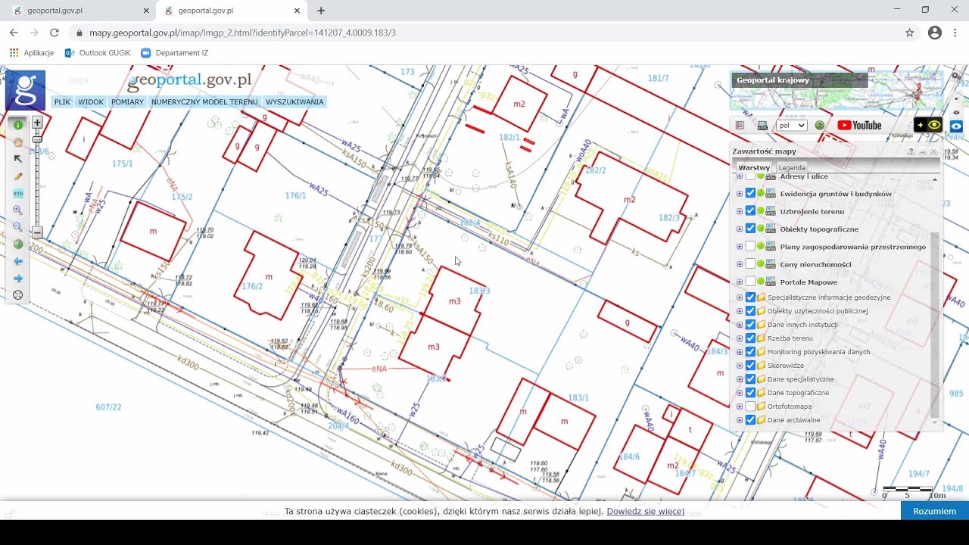Accept cookies with Rozumiem button

934,511
